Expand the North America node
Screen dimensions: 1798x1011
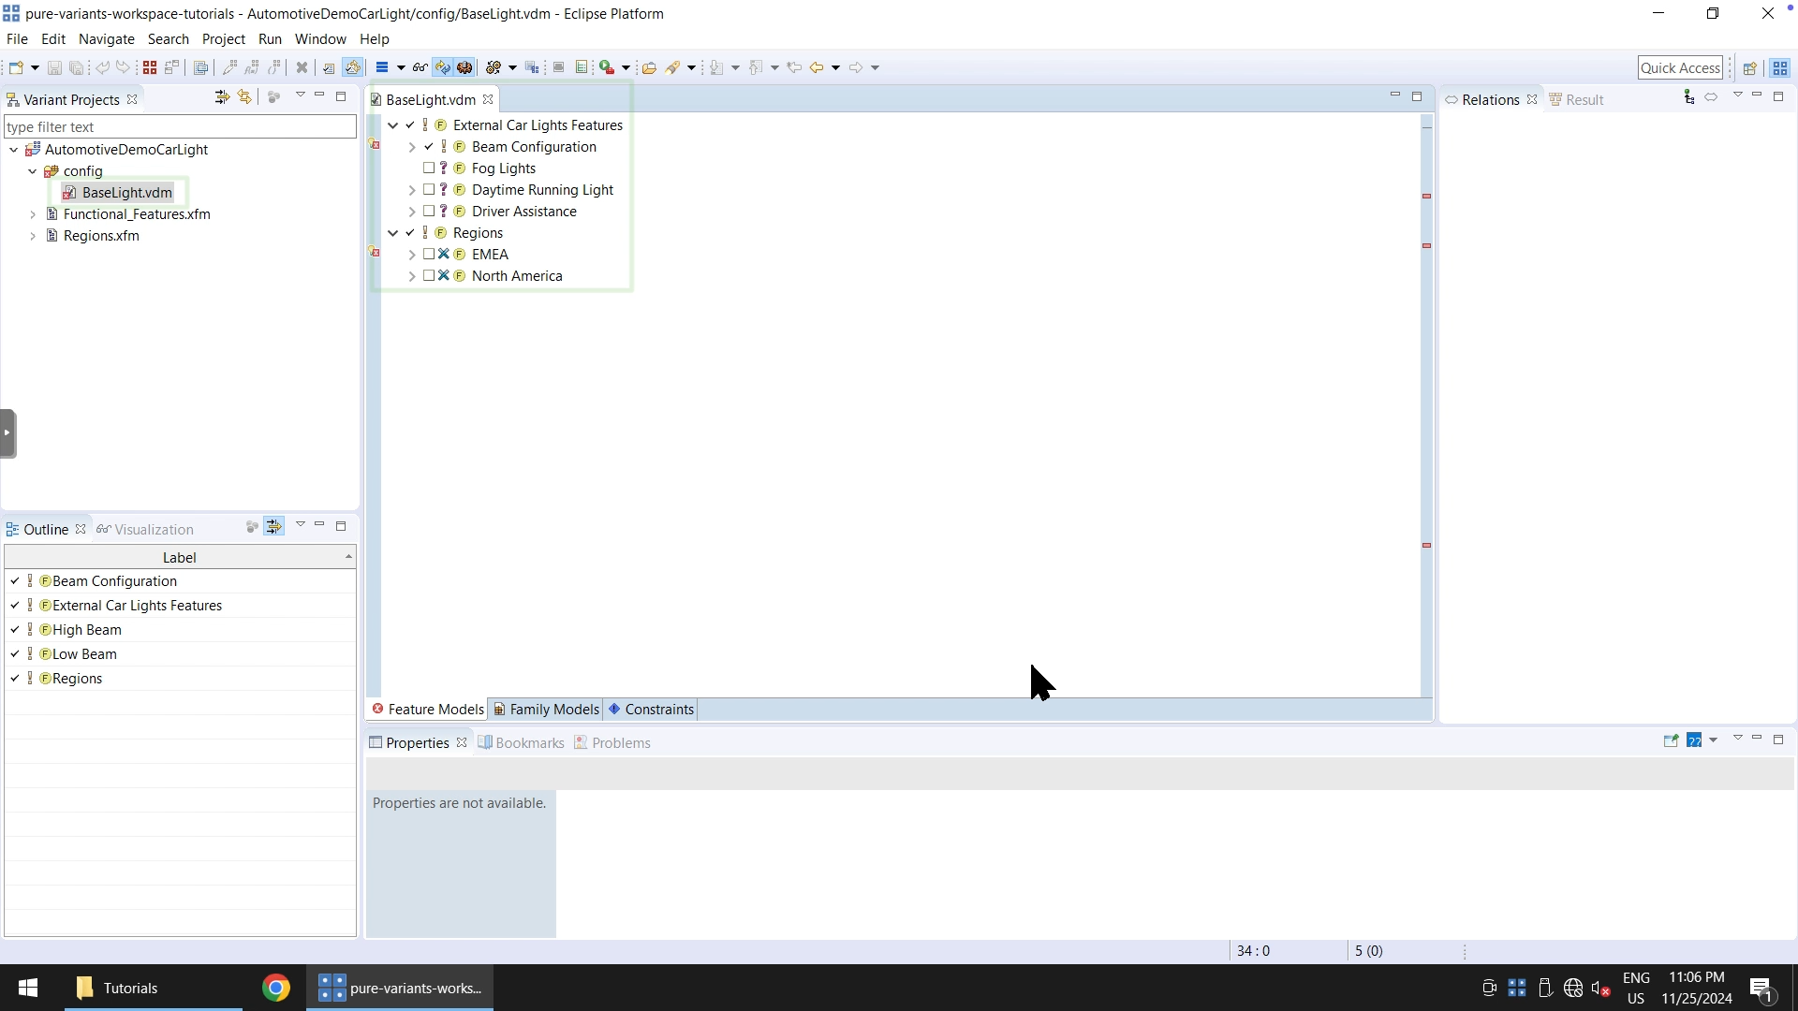411,276
